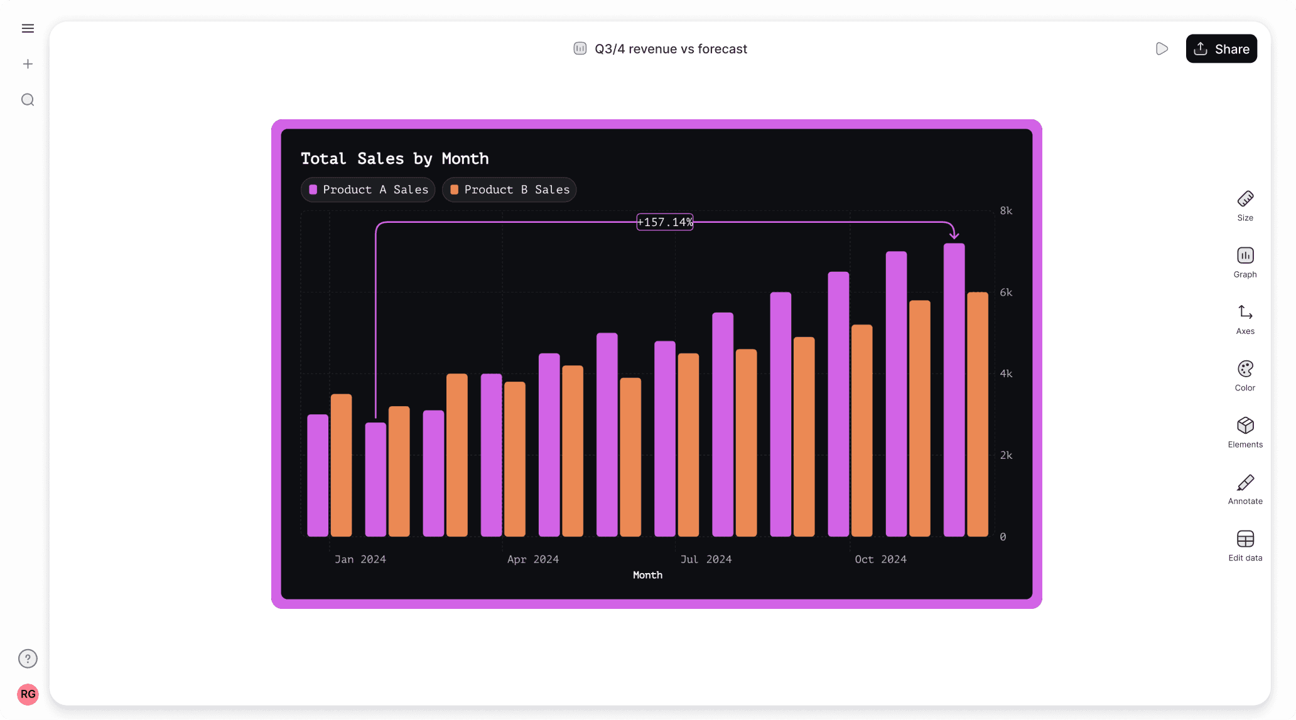Click the search icon in the left sidebar
1296x720 pixels.
(x=28, y=100)
